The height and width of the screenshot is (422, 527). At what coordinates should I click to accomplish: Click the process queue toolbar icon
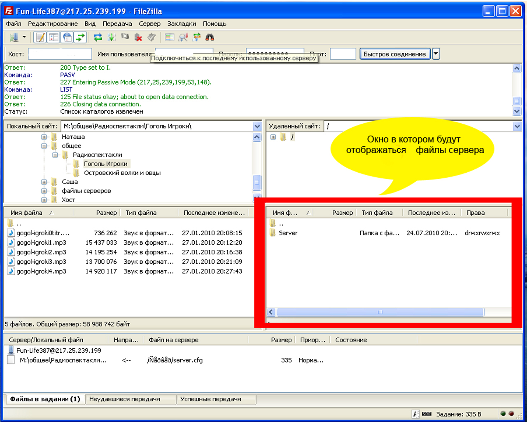[112, 38]
